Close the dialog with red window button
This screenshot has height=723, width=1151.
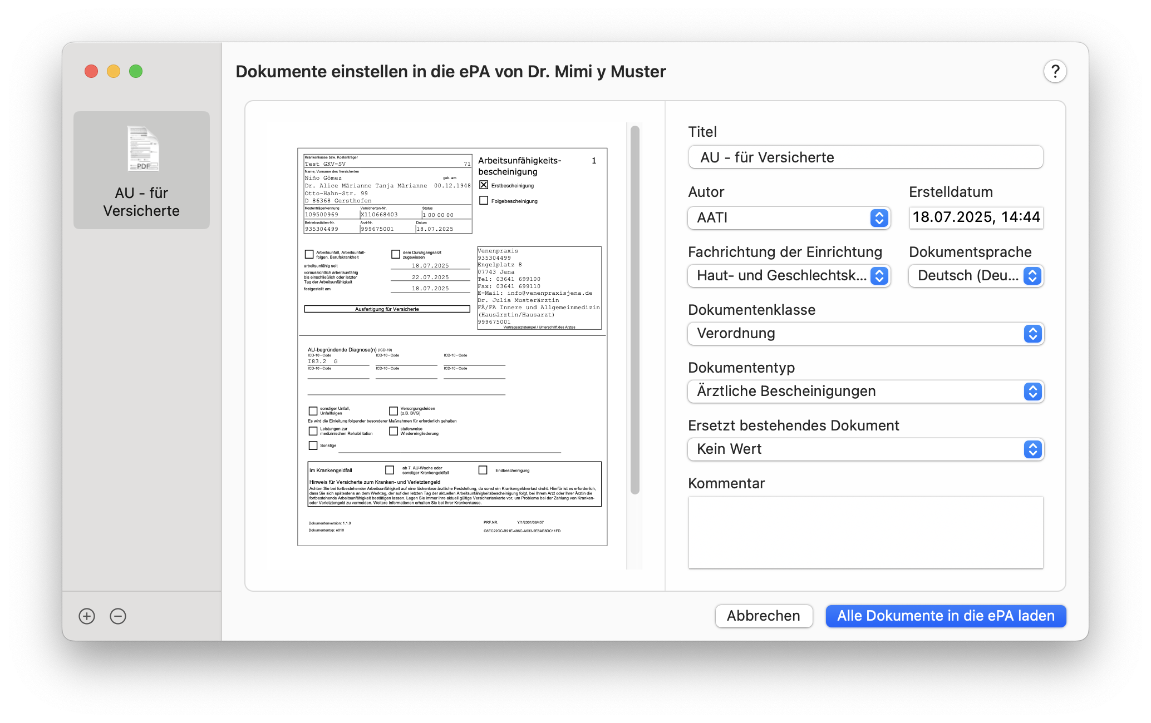tap(91, 71)
